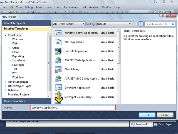Open the Sort by Default dropdown

[114, 24]
